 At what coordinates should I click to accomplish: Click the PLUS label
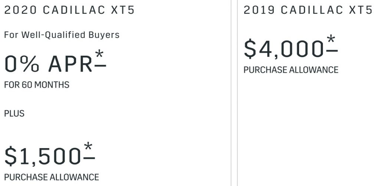(14, 114)
